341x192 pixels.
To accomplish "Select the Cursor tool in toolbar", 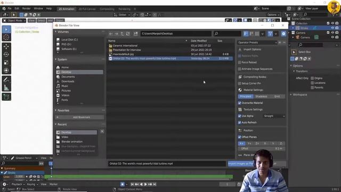I will click(x=6, y=37).
